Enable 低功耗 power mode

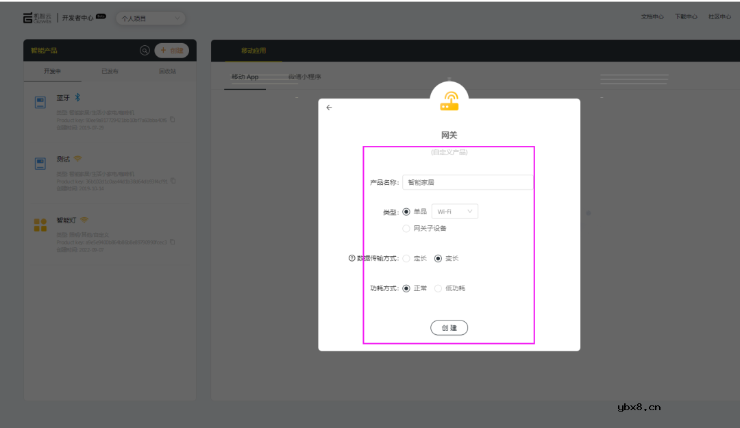(438, 288)
